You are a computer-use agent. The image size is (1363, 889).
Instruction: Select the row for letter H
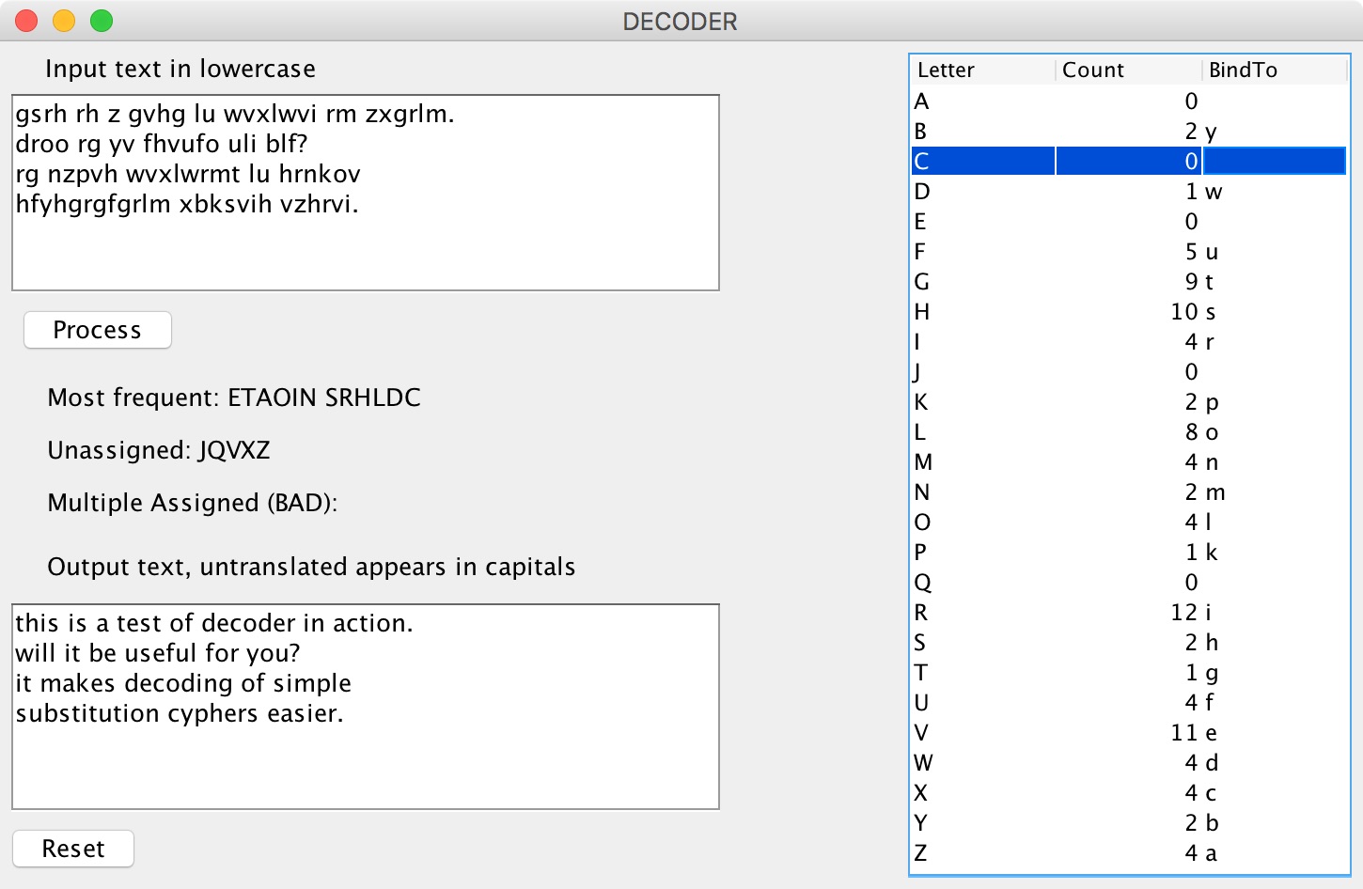982,312
